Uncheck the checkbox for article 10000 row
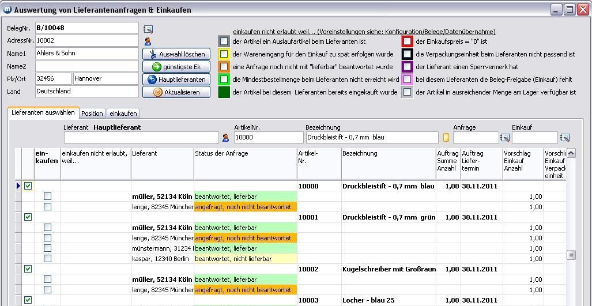This screenshot has width=592, height=306. (x=28, y=186)
